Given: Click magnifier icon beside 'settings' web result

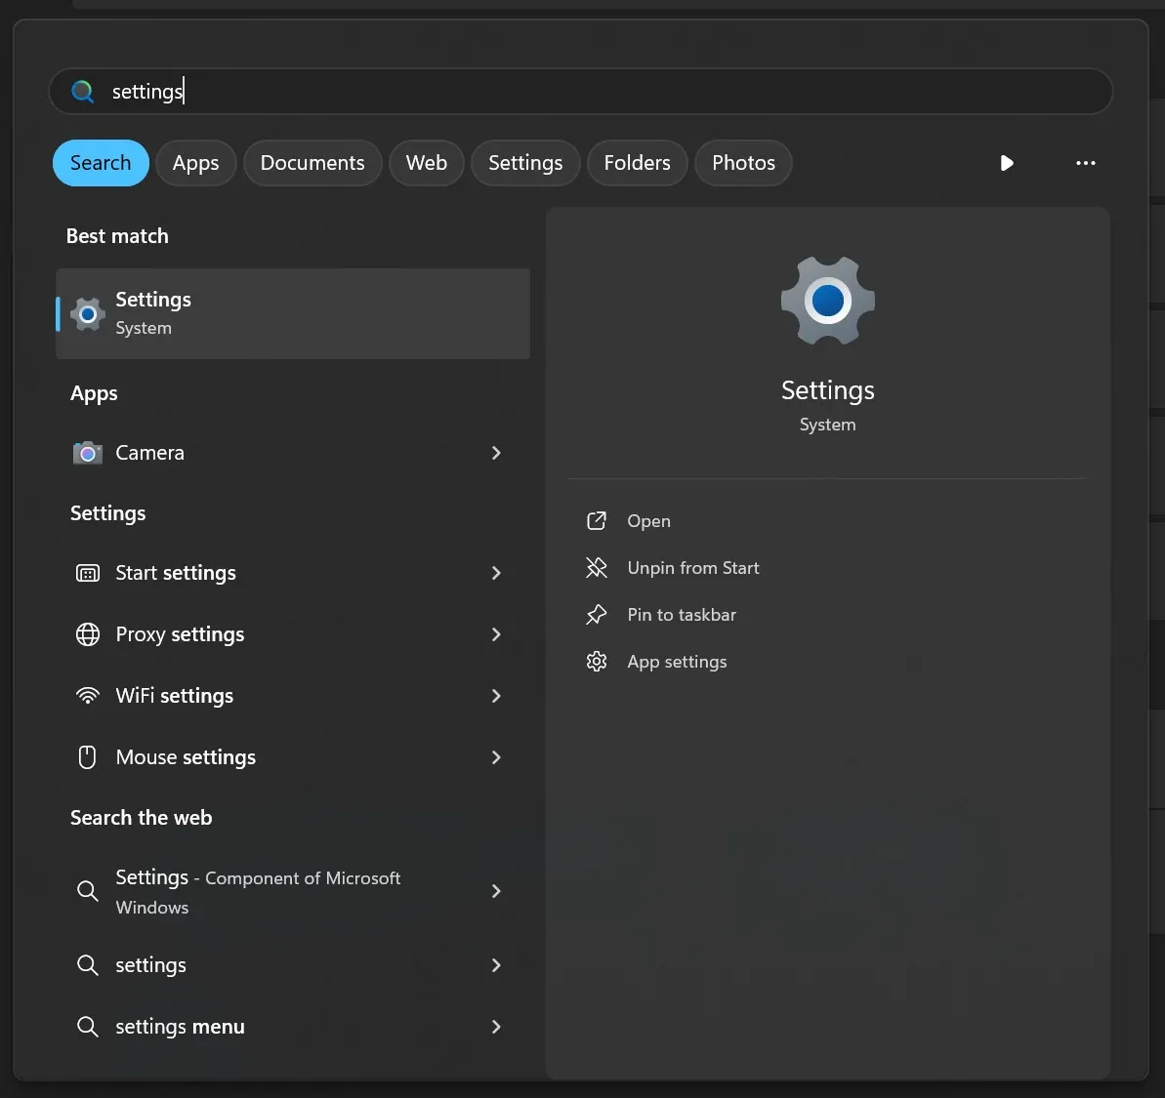Looking at the screenshot, I should pos(88,965).
